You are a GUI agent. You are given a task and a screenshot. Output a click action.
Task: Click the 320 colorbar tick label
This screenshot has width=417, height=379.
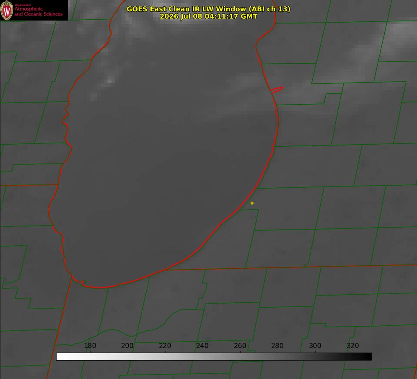click(353, 345)
